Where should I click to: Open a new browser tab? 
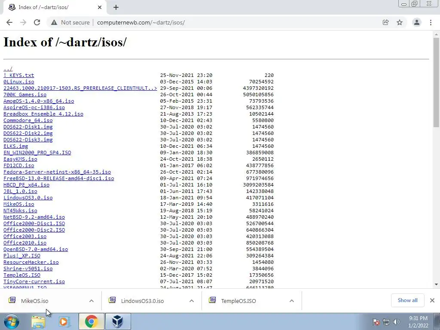coord(116,7)
